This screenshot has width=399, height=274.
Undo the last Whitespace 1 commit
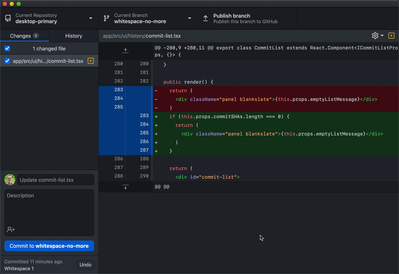(85, 265)
